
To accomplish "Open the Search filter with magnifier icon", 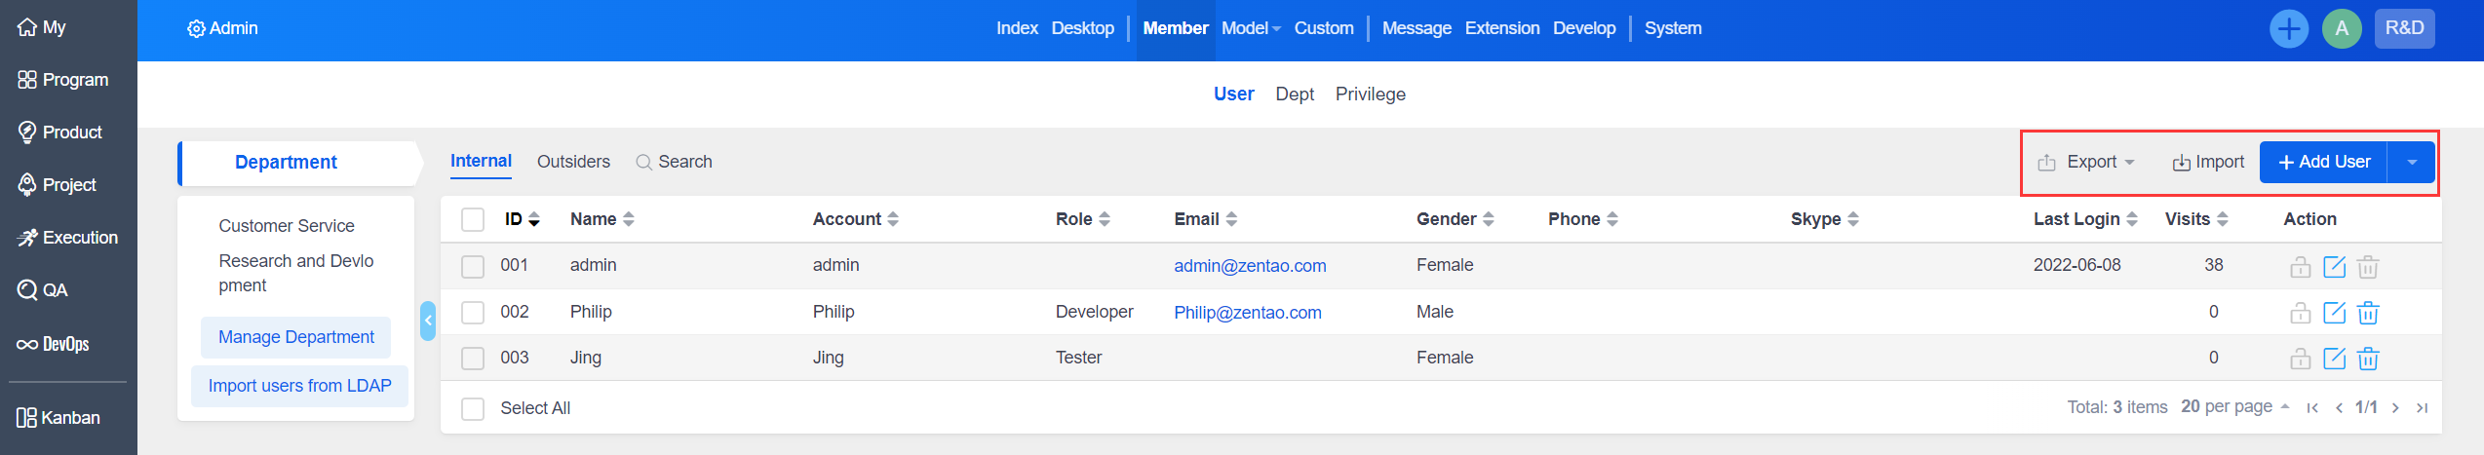I will click(674, 162).
